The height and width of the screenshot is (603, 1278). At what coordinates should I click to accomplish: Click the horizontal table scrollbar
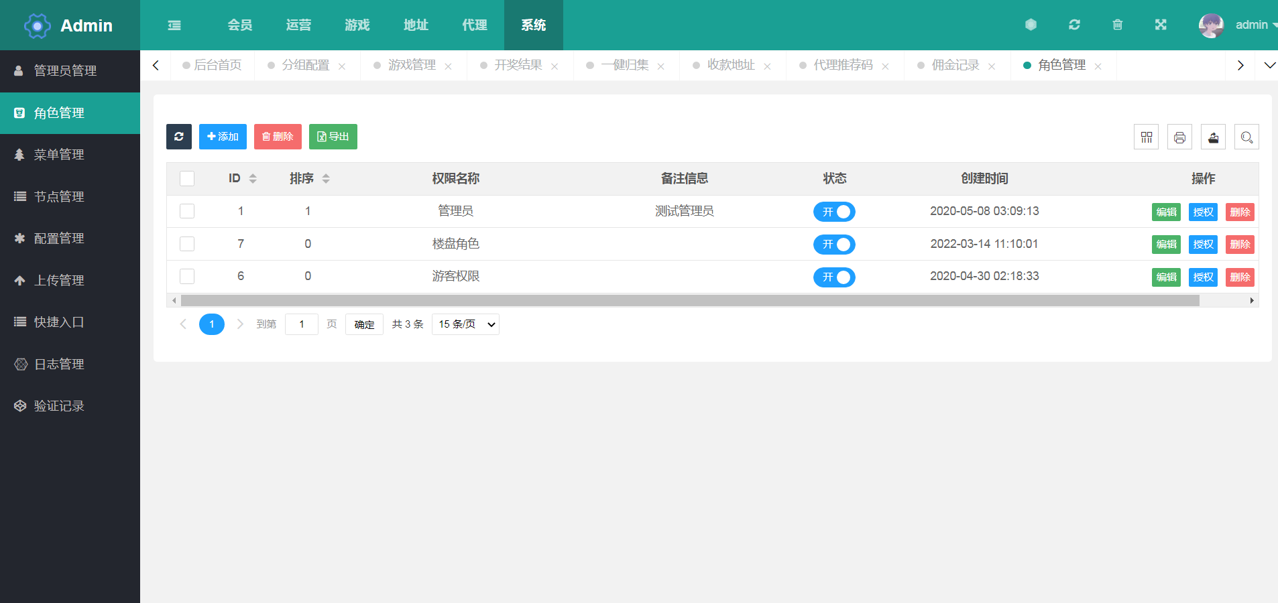[690, 301]
